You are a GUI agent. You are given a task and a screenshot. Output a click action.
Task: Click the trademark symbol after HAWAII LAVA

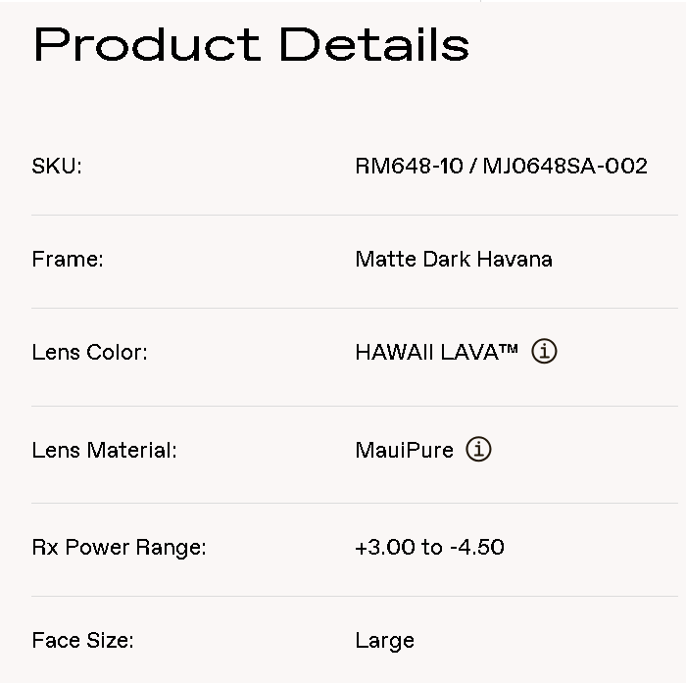point(509,348)
